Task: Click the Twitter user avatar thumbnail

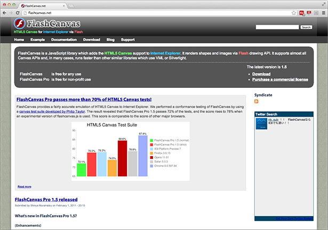Action: 261,124
